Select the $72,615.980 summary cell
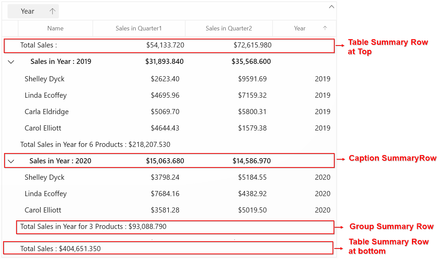440x259 pixels. (253, 45)
